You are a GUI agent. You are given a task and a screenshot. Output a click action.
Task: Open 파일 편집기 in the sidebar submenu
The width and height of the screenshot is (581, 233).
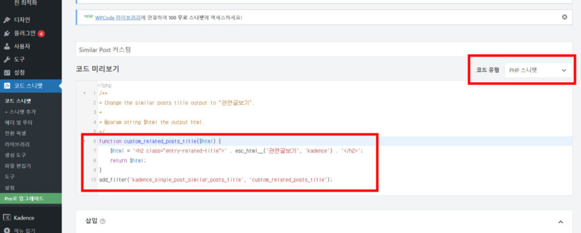coord(18,166)
